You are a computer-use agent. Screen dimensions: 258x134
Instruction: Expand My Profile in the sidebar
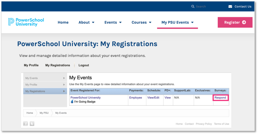45,85
